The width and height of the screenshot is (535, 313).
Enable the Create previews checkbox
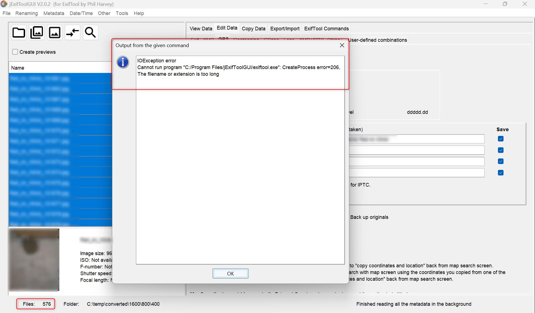tap(14, 52)
